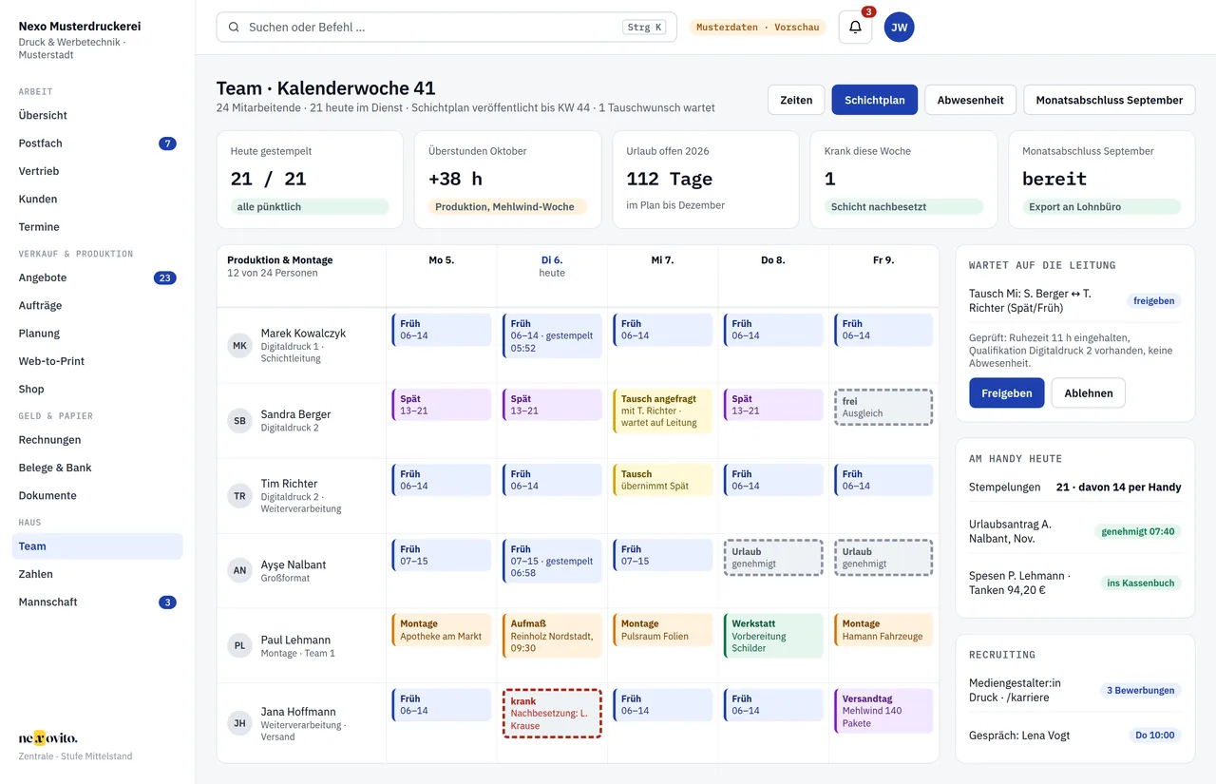1216x784 pixels.
Task: Open Jana Hoffmann's 'Versandtag' Friday shift
Action: 883,711
